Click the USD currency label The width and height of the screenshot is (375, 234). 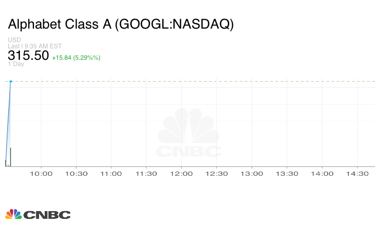tap(14, 40)
